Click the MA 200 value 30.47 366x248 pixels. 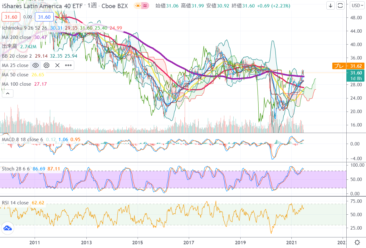pyautogui.click(x=41, y=37)
